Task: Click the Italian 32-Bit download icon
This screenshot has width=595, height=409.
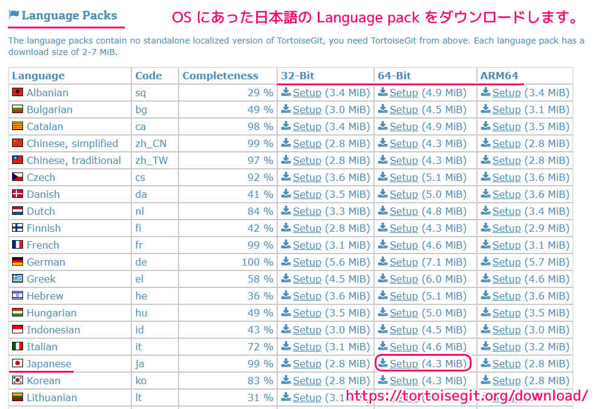Action: pyautogui.click(x=286, y=346)
